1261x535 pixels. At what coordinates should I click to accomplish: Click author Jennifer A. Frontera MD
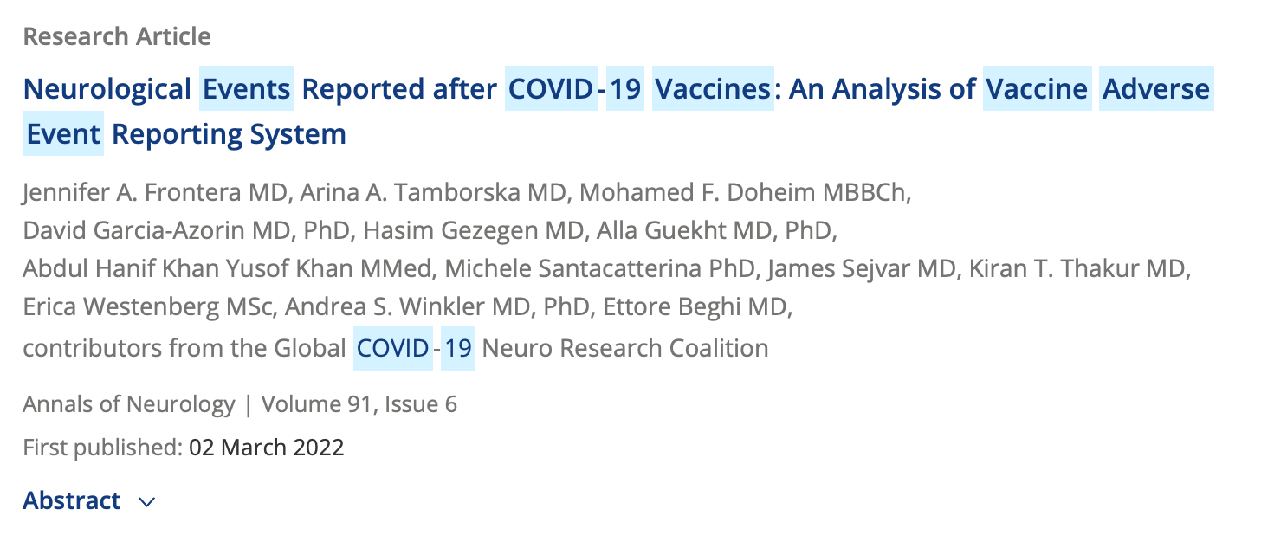click(154, 192)
